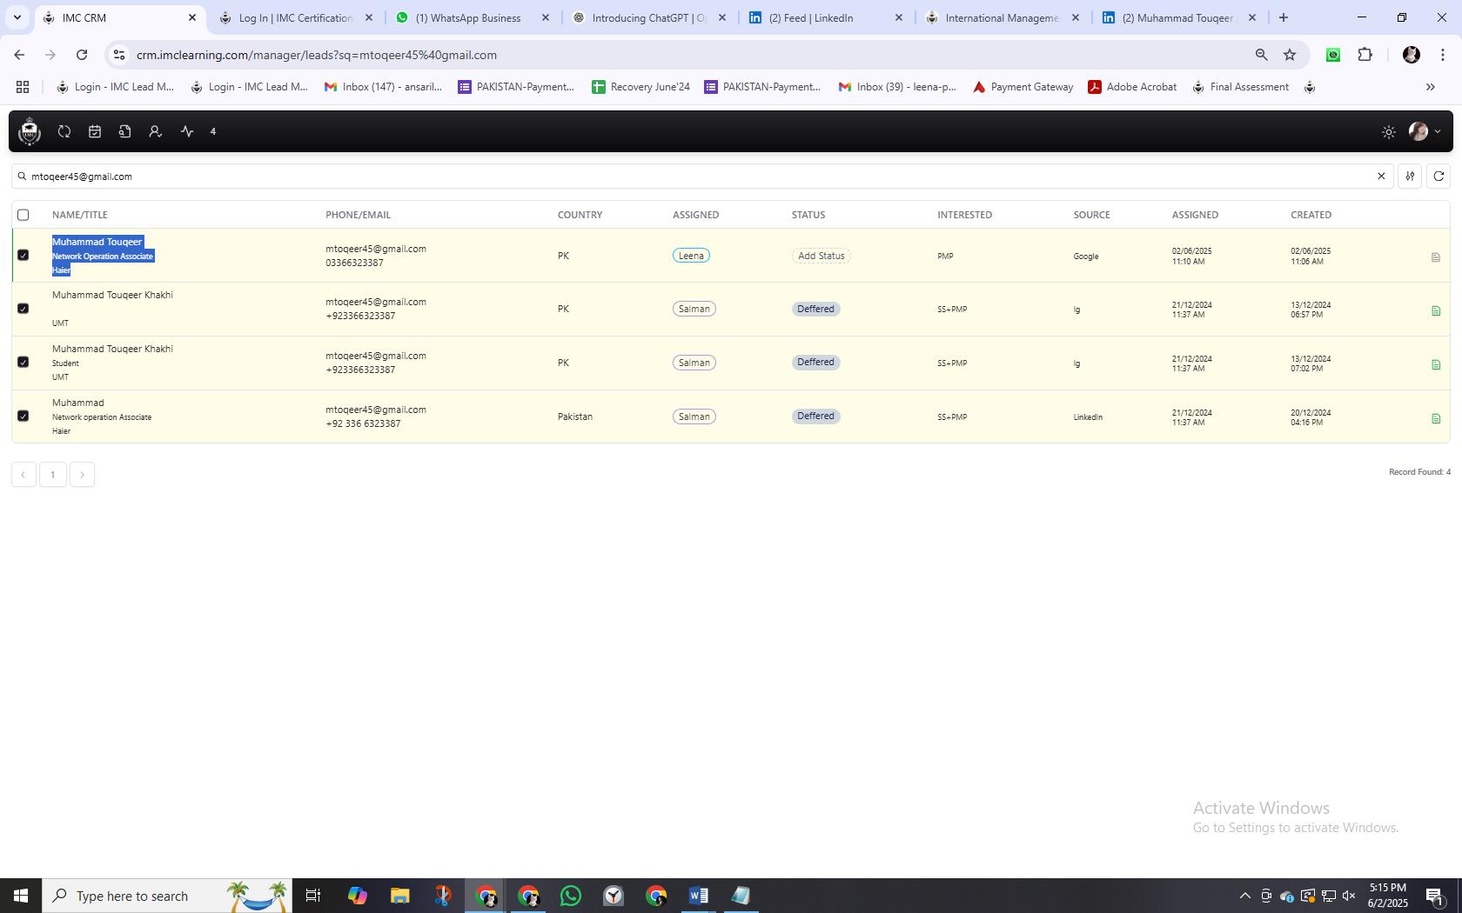Toggle the light/dark theme sun icon
The height and width of the screenshot is (913, 1462).
[x=1389, y=132]
